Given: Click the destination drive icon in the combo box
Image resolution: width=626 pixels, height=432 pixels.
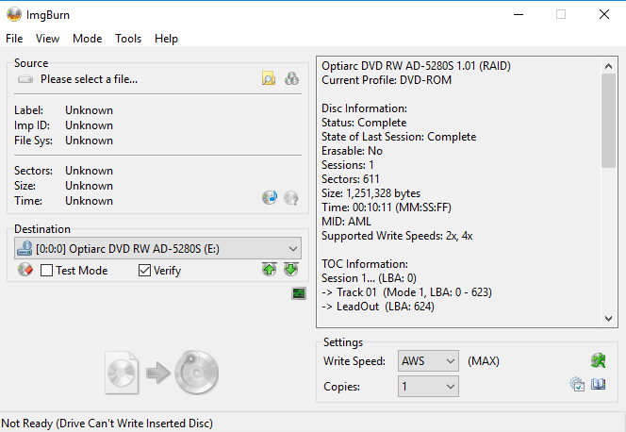Looking at the screenshot, I should (x=25, y=248).
